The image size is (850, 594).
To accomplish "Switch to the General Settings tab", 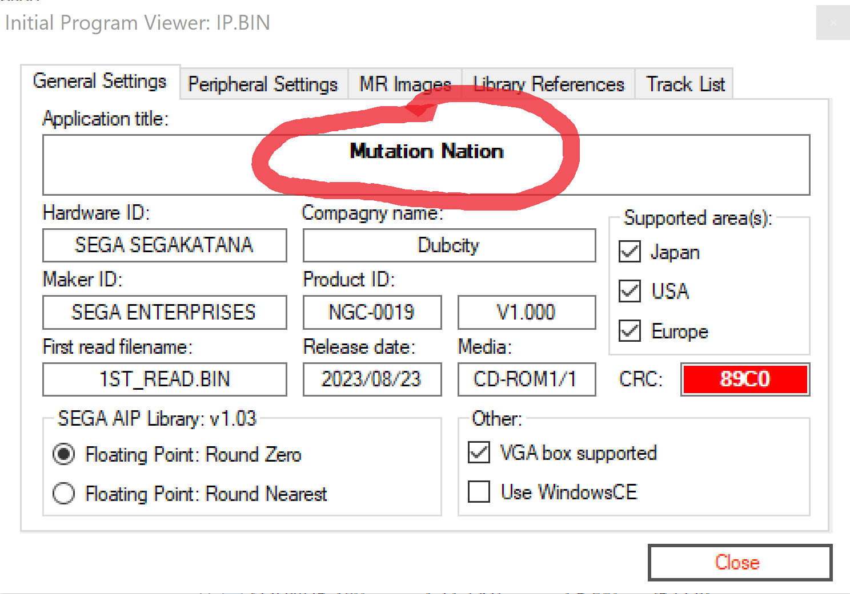I will coord(100,82).
